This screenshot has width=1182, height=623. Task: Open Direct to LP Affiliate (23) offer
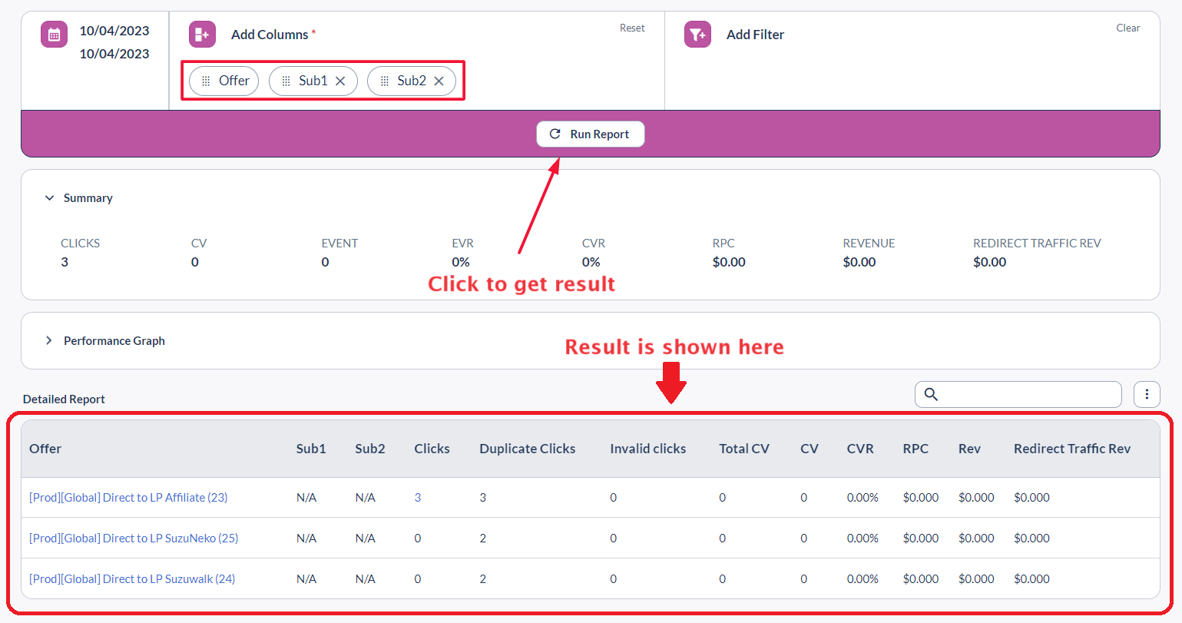pos(128,498)
